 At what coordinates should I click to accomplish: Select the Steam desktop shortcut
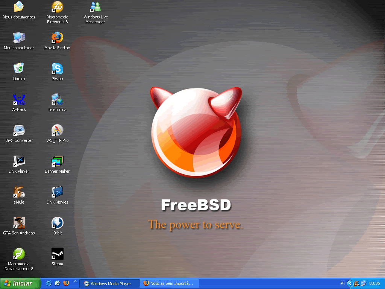(x=57, y=254)
